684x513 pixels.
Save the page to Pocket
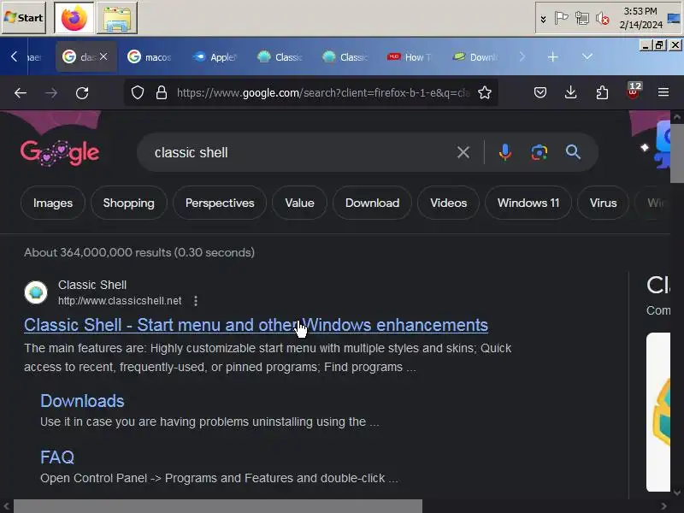[540, 92]
